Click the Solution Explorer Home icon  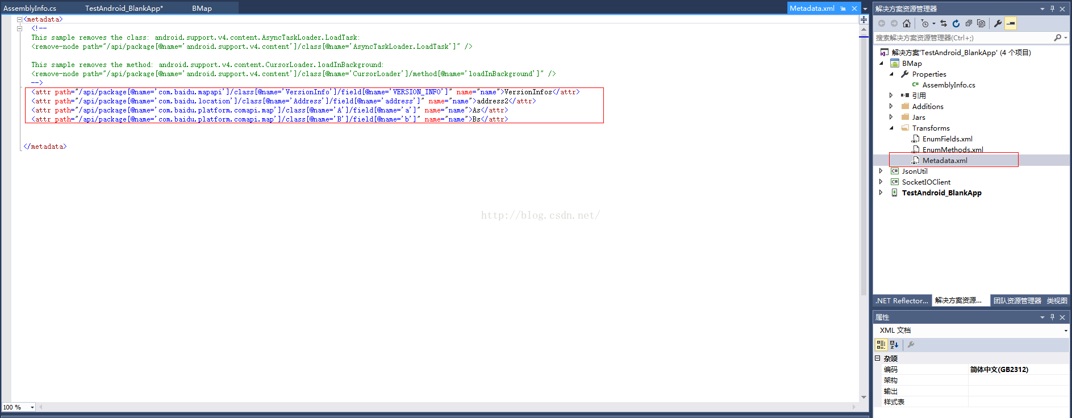tap(907, 23)
